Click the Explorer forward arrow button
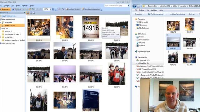This screenshot has width=200, height=112. pyautogui.click(x=138, y=6)
